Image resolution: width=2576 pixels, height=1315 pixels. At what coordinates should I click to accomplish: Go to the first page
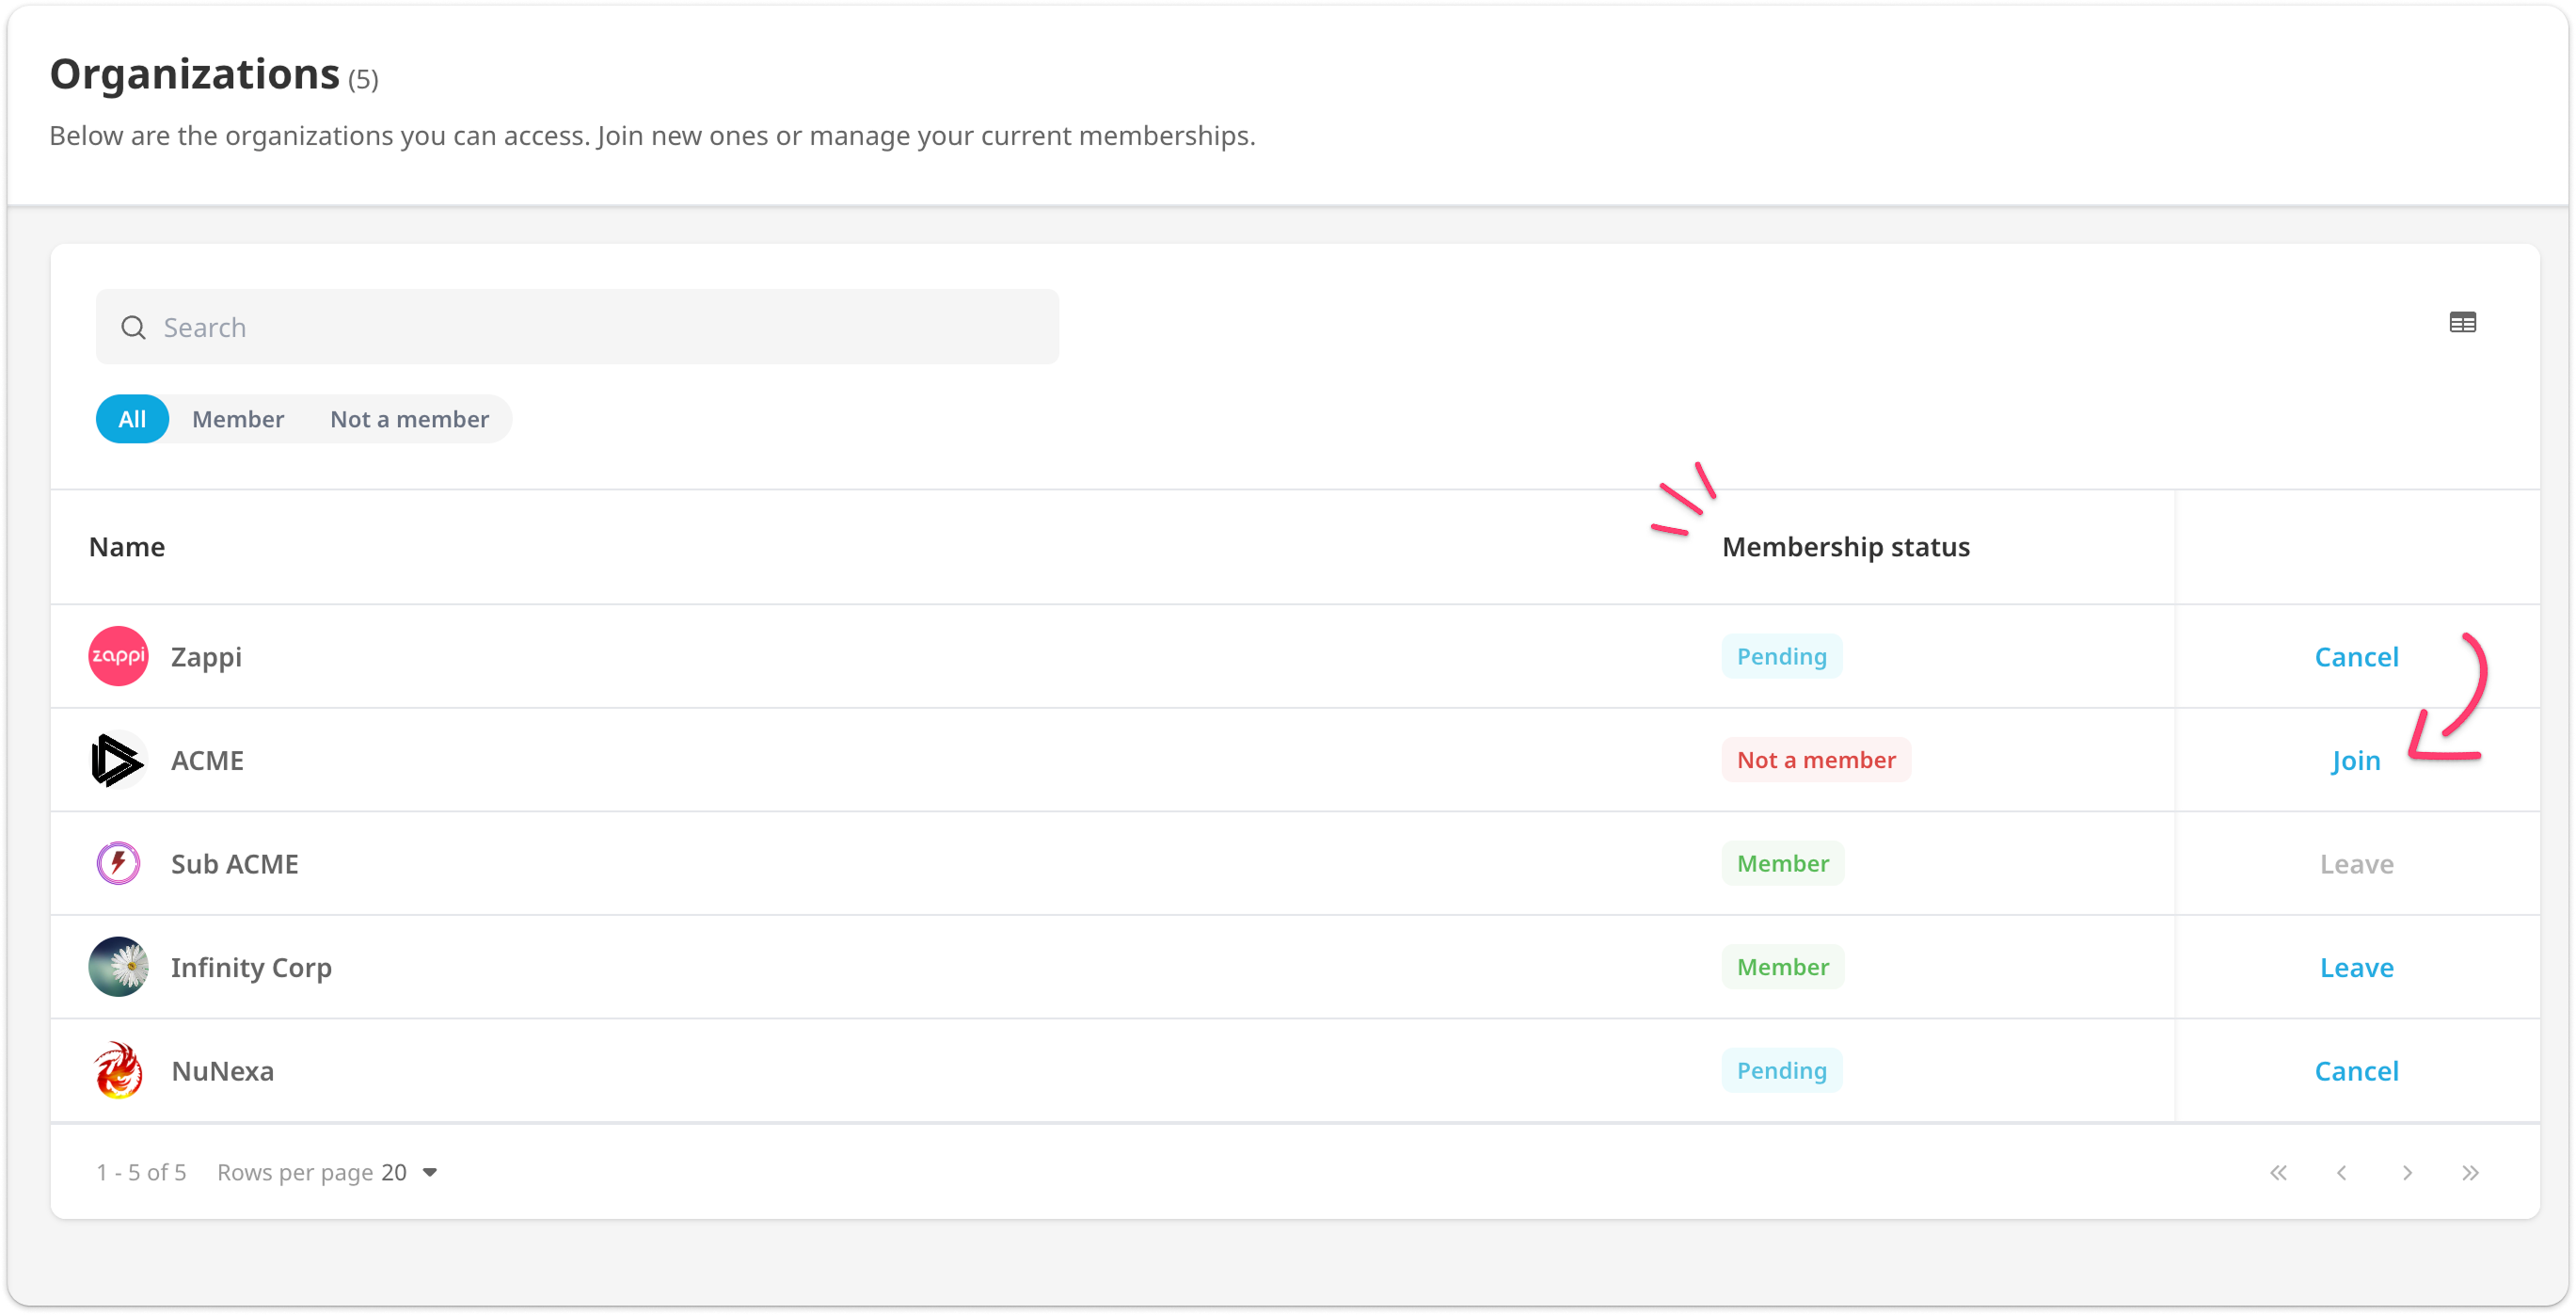click(2278, 1173)
